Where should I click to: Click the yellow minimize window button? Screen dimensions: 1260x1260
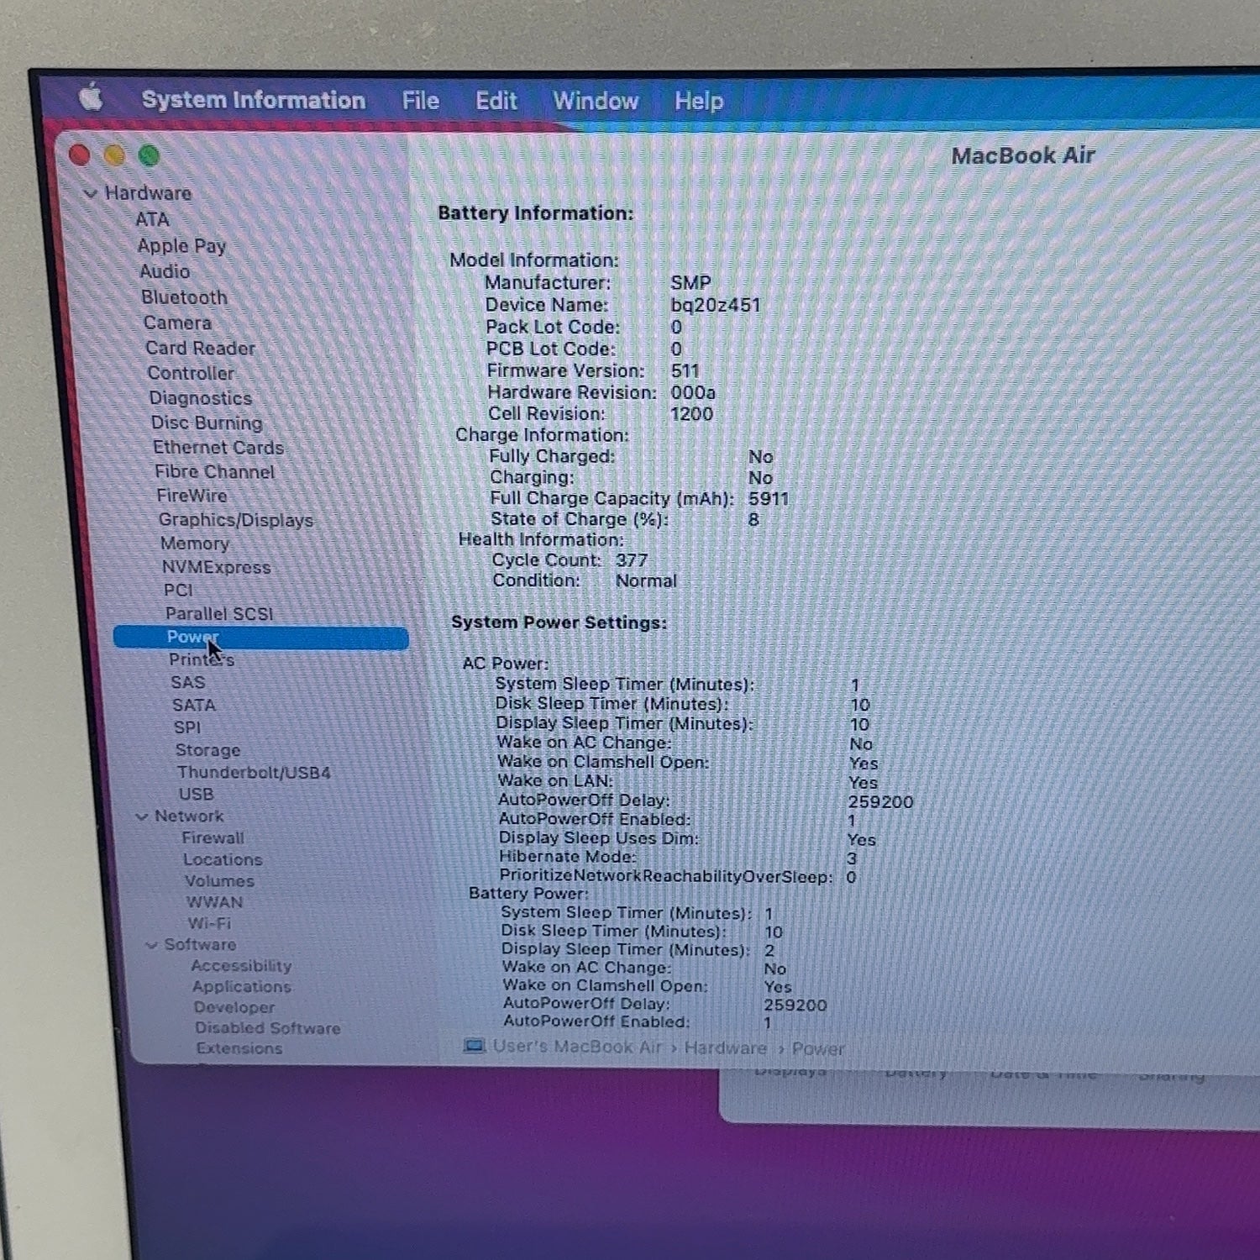114,155
